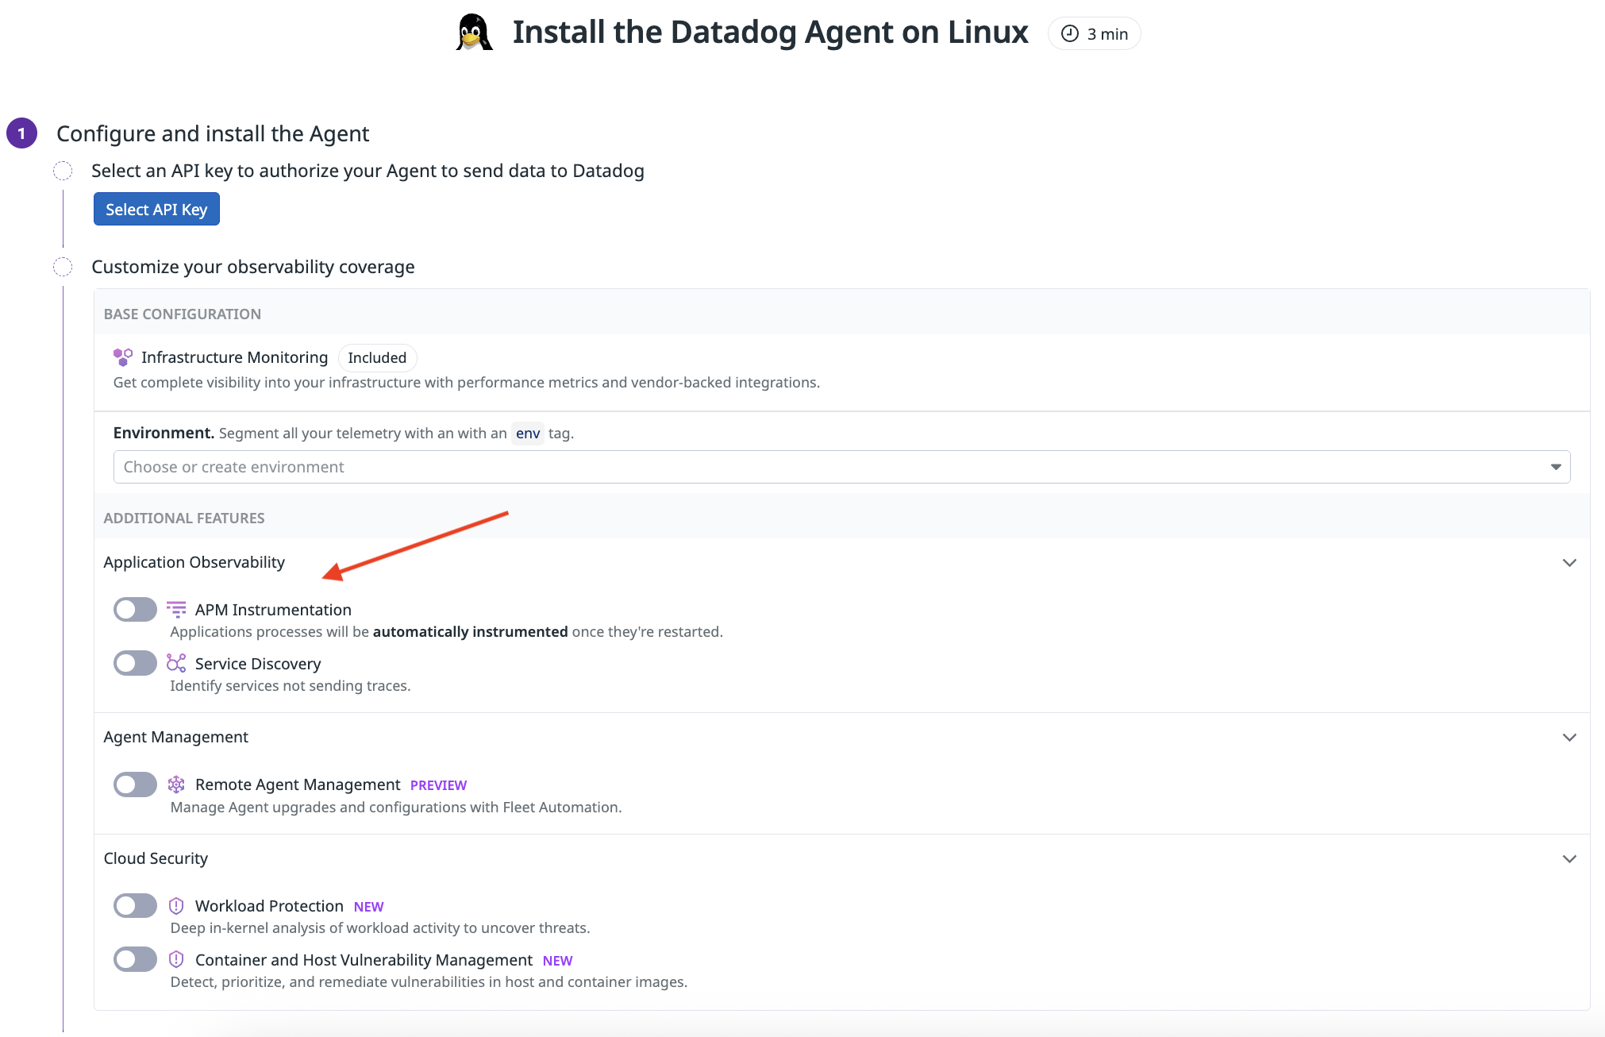Click the Included badge next to Infrastructure Monitoring
The image size is (1605, 1037).
[377, 357]
